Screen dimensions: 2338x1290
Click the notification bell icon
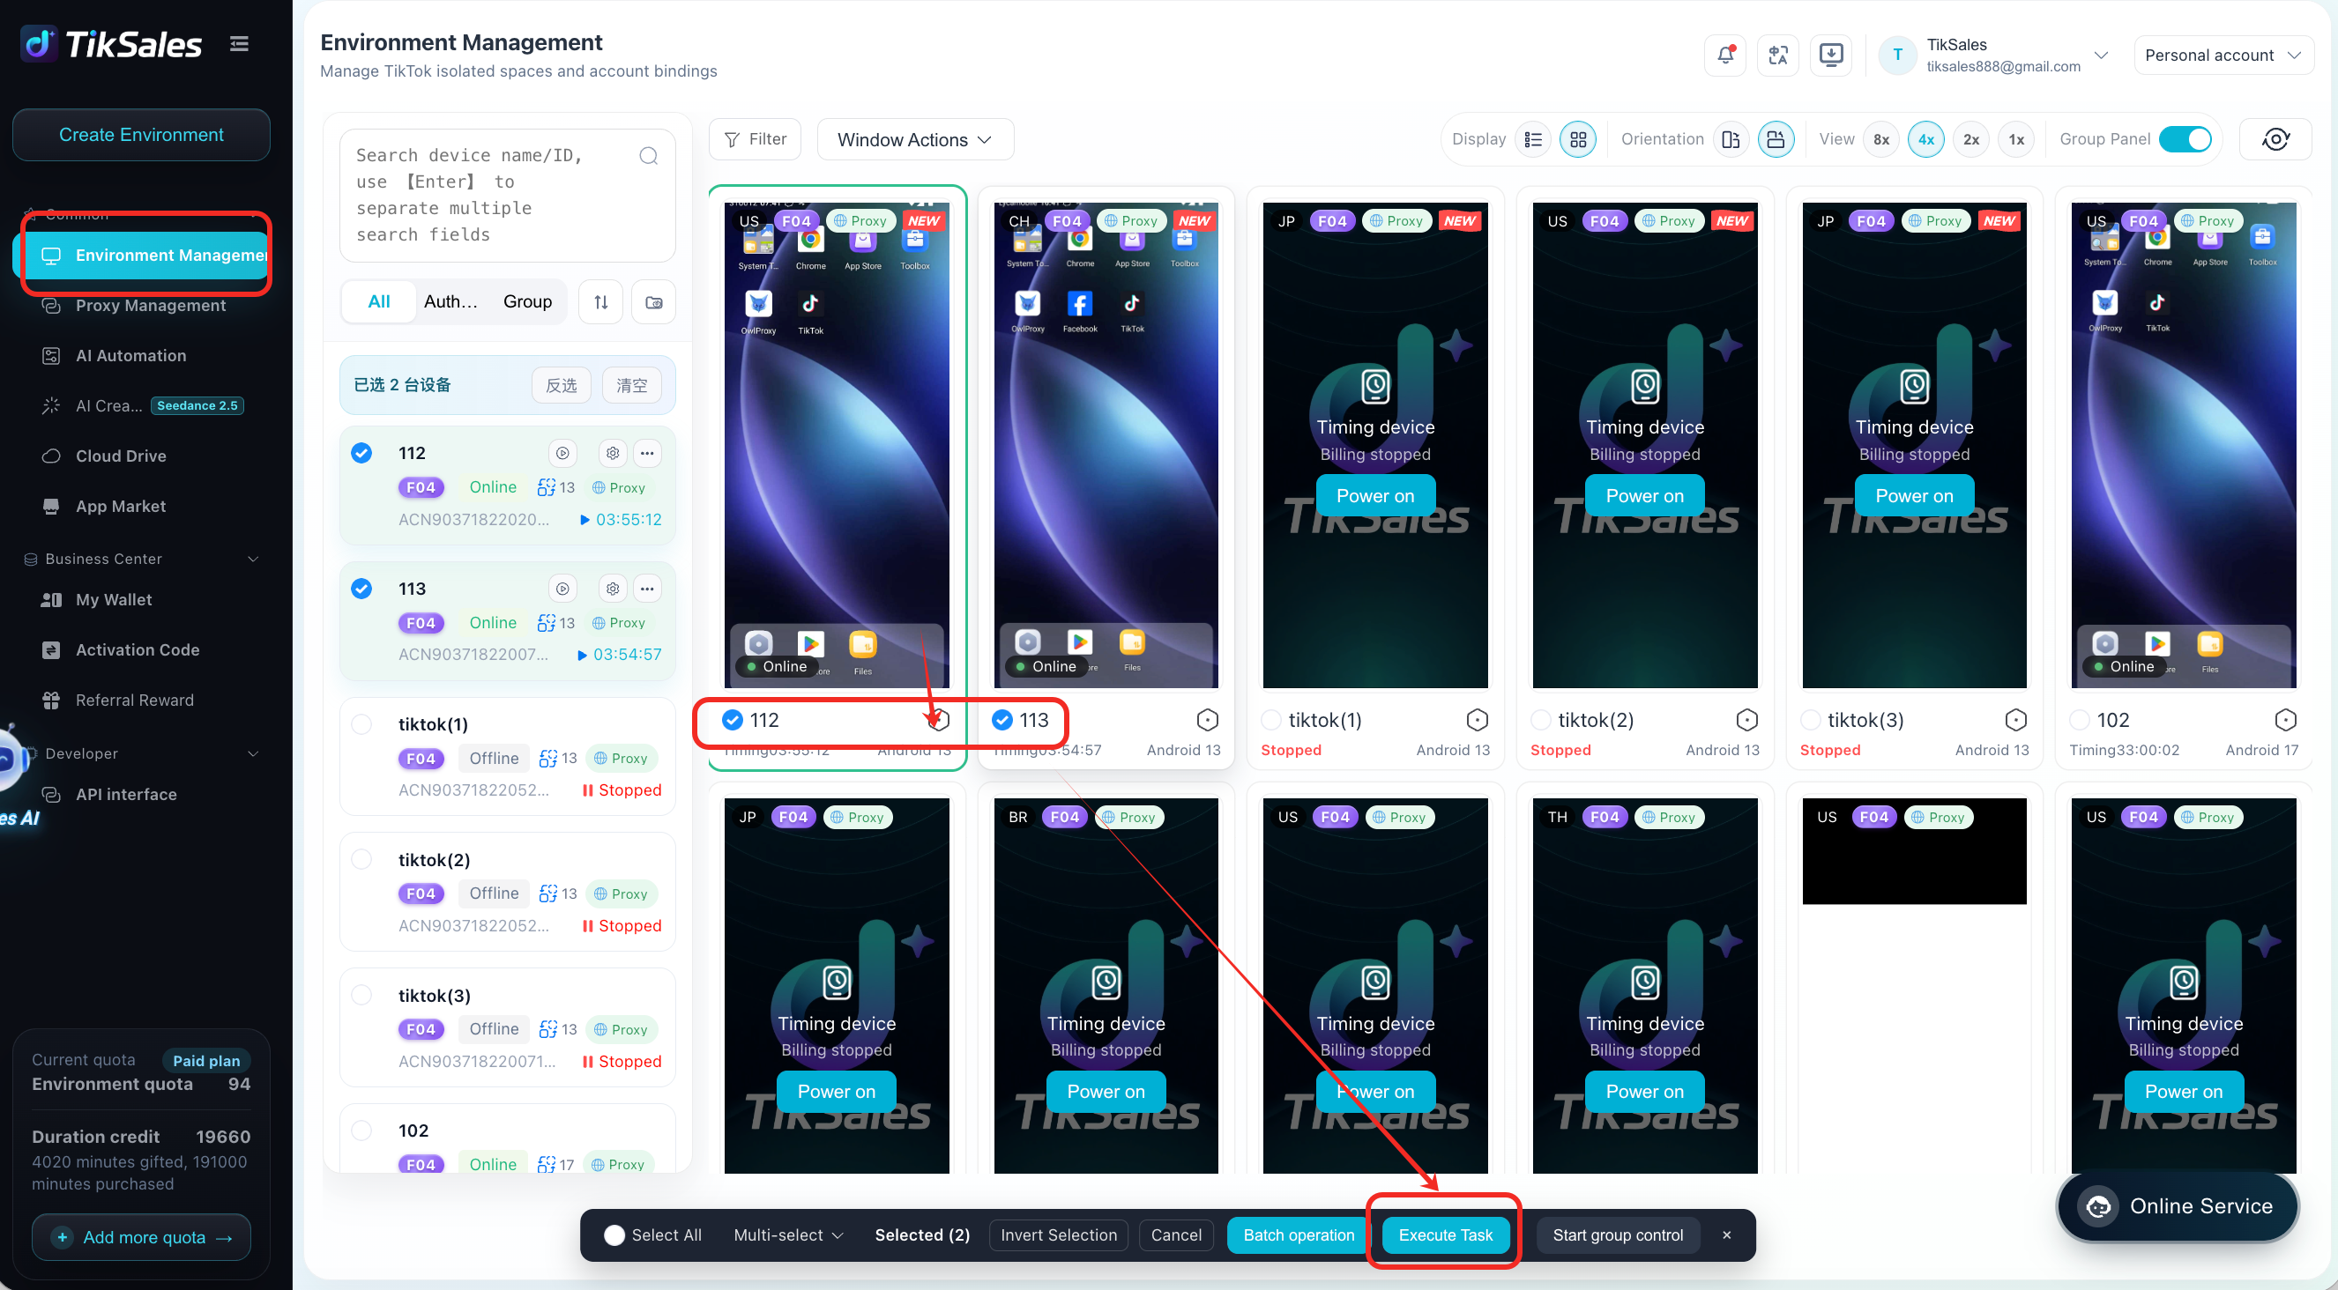pos(1724,56)
